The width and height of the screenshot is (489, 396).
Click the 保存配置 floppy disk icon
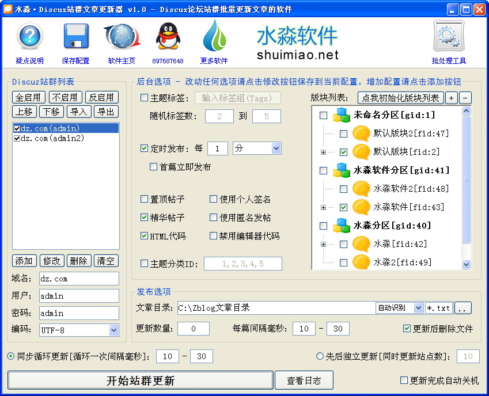[76, 36]
